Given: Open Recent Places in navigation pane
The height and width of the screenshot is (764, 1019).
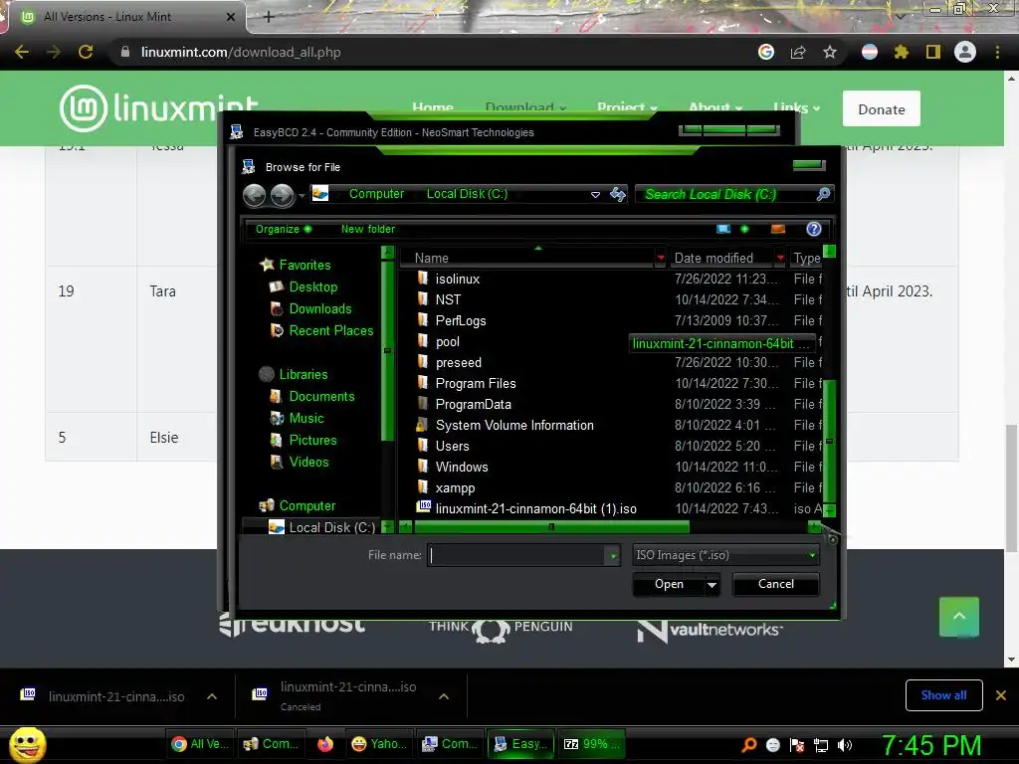Looking at the screenshot, I should [330, 330].
